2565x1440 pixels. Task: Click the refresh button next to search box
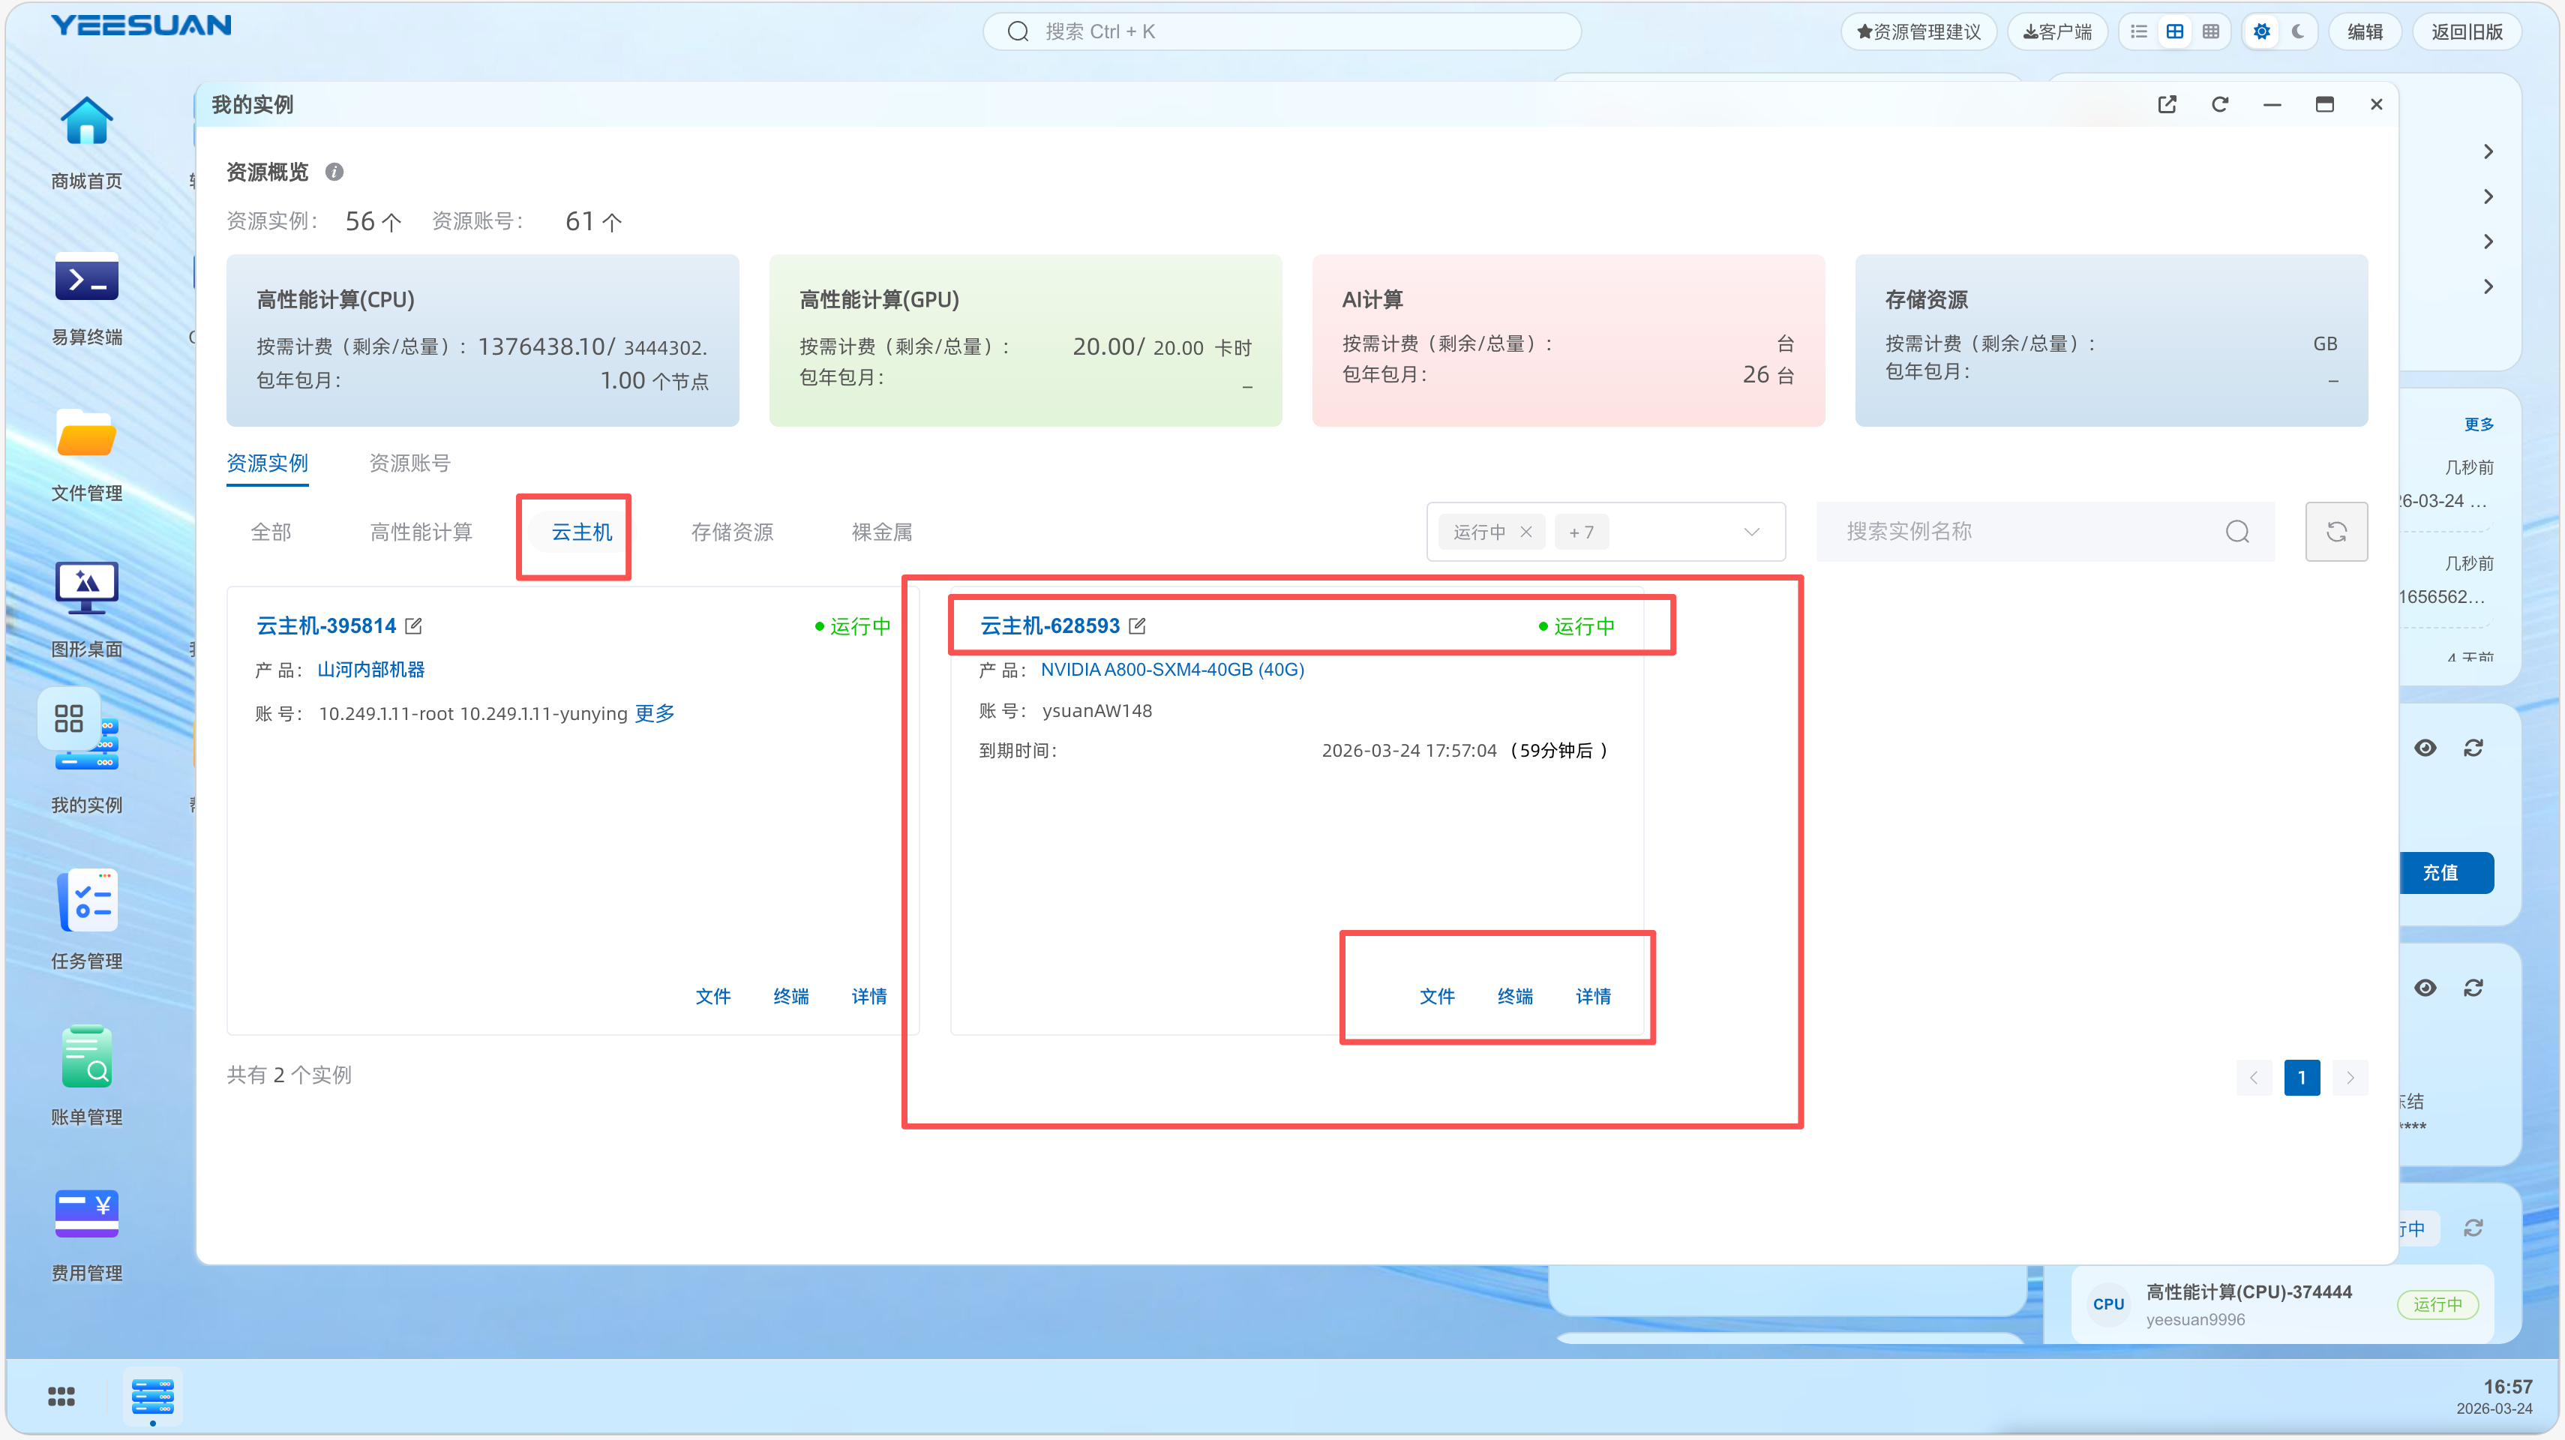click(x=2336, y=532)
